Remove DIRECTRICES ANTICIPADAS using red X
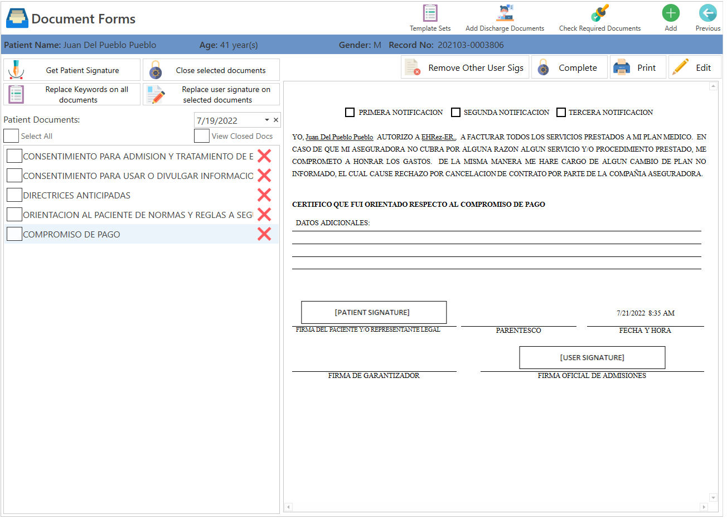 tap(264, 195)
